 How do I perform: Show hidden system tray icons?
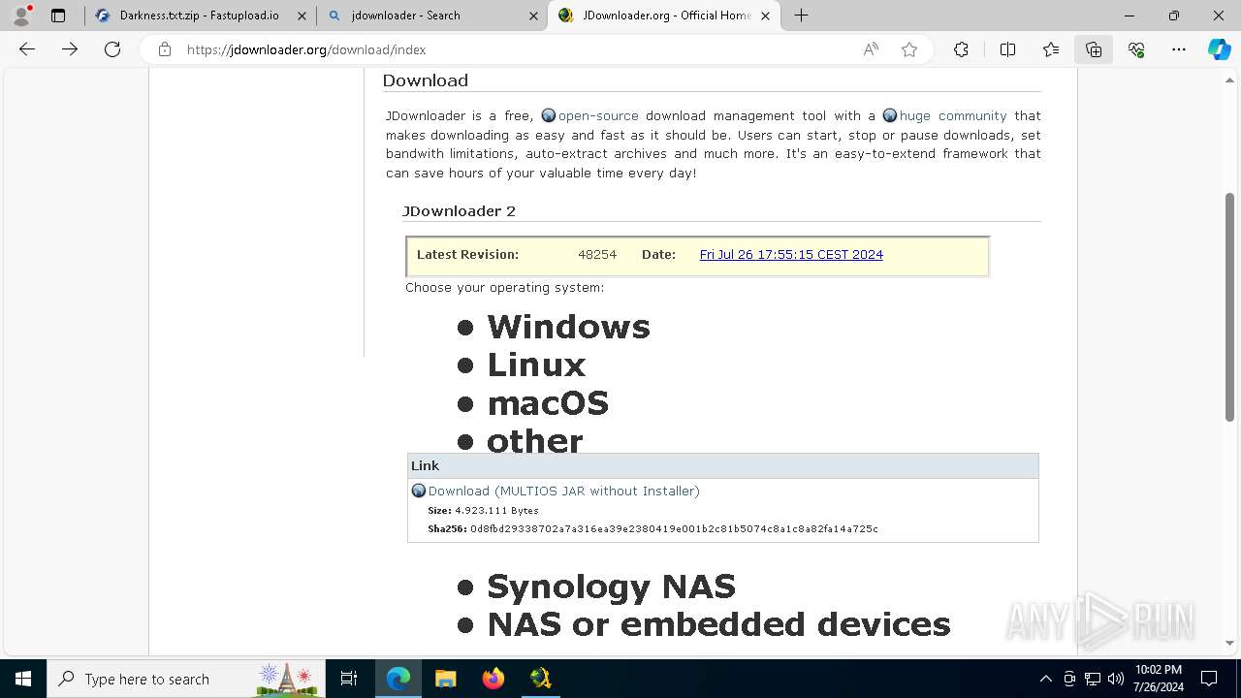(1045, 679)
